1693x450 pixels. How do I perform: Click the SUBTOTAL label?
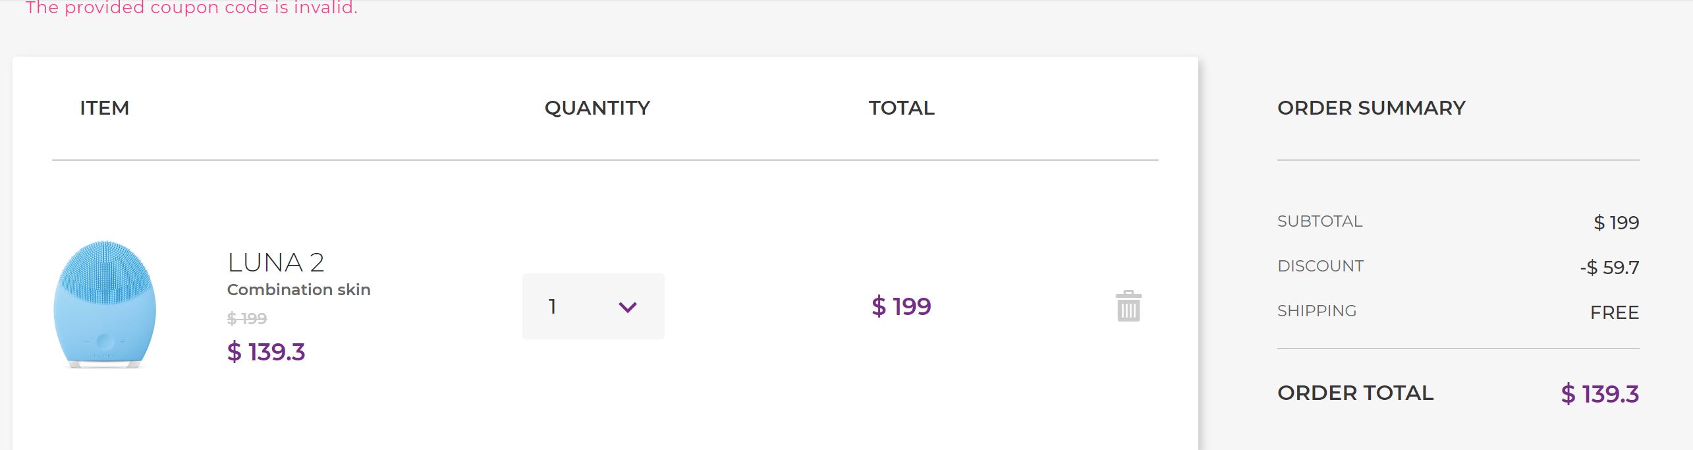point(1319,221)
